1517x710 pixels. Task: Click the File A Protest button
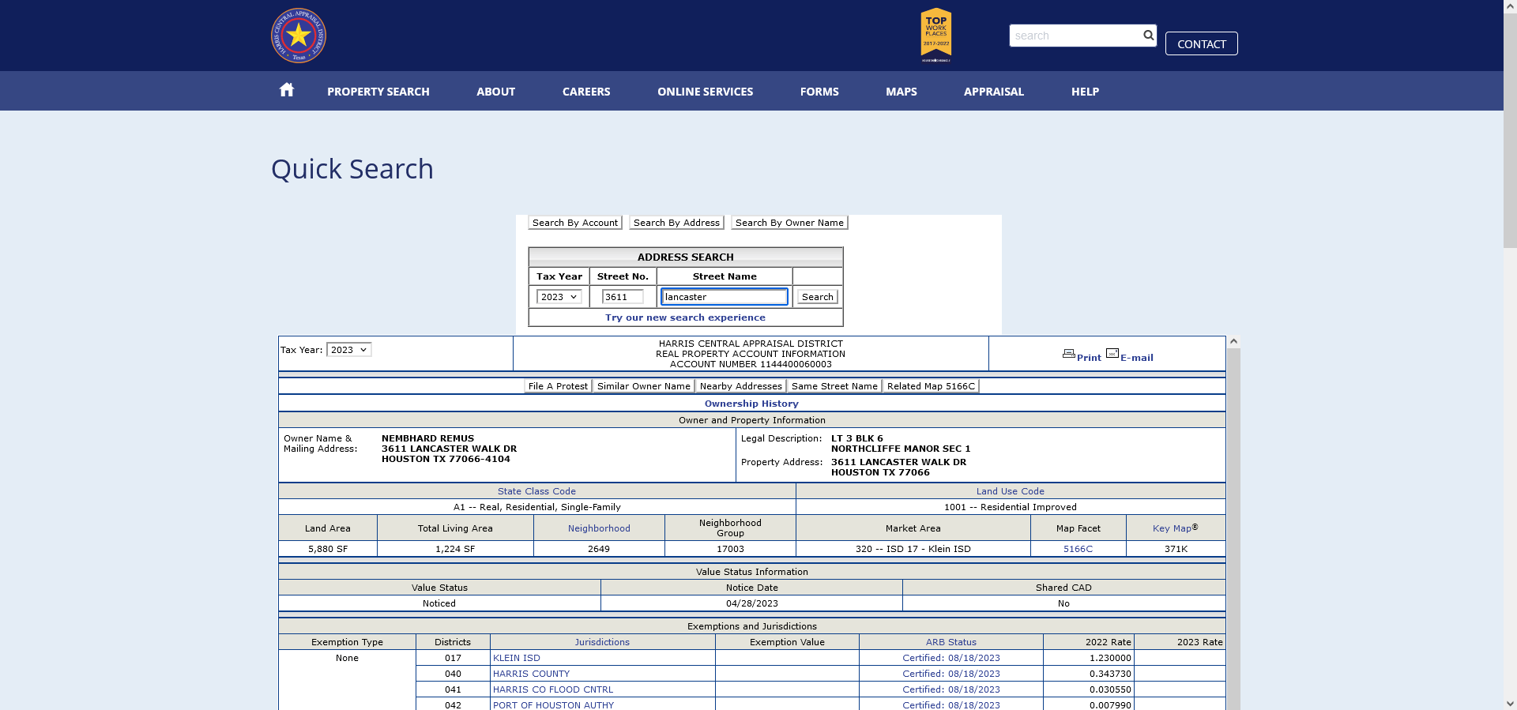pyautogui.click(x=558, y=386)
